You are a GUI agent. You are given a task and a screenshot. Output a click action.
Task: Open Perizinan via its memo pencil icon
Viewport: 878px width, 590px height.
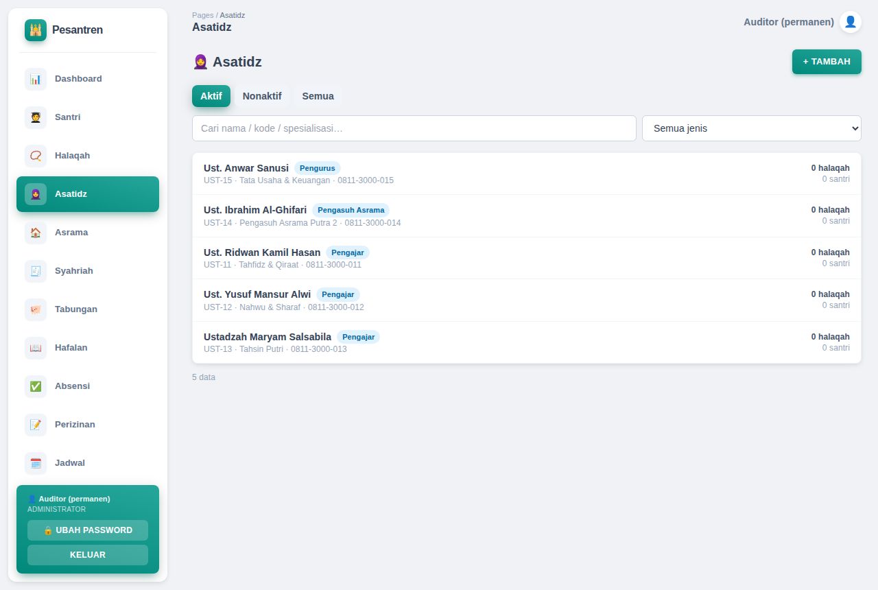click(x=36, y=425)
